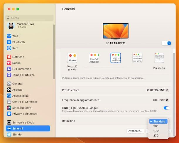Click the plus add display button

pyautogui.click(x=165, y=43)
